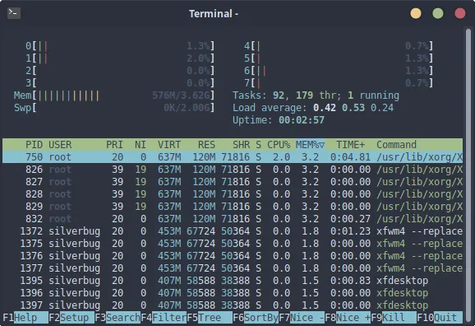Image resolution: width=475 pixels, height=326 pixels.
Task: Click F10 Quit to exit htop
Action: point(440,318)
